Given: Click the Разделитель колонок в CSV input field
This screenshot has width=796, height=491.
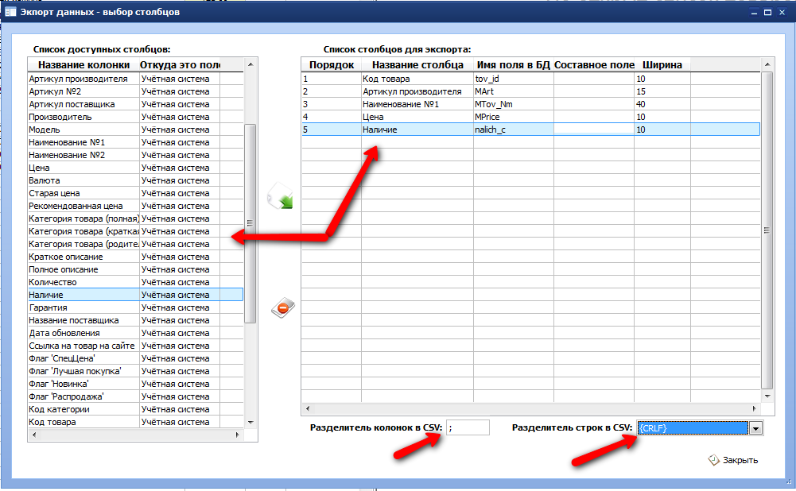Looking at the screenshot, I should (468, 427).
